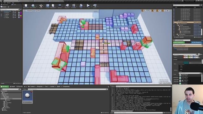
Task: Open the Build options dropdown arrow
Action: [84, 6]
